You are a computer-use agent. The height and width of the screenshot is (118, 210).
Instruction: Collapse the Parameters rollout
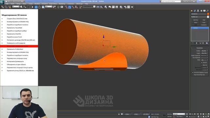[200, 48]
